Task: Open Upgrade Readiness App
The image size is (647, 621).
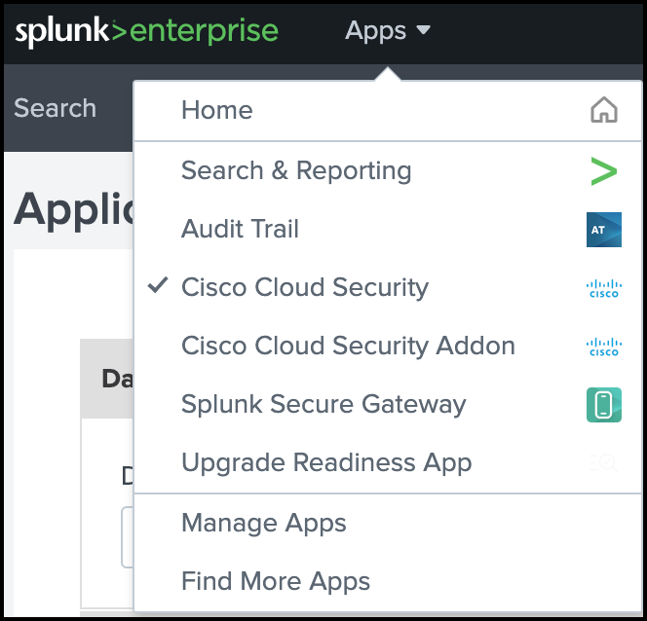Action: pyautogui.click(x=388, y=462)
